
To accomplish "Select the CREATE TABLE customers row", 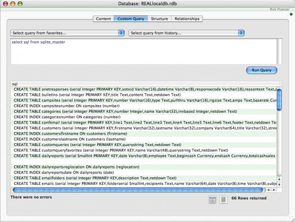I will pyautogui.click(x=144, y=128).
